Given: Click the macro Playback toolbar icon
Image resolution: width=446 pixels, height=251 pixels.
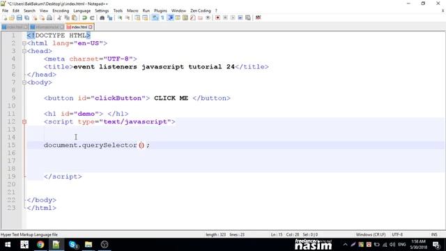Looking at the screenshot, I should (x=233, y=17).
